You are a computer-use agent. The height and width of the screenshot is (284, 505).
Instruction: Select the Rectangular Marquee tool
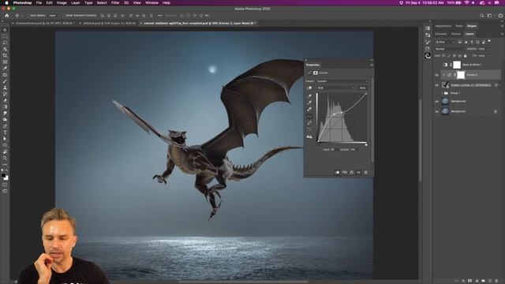point(5,36)
